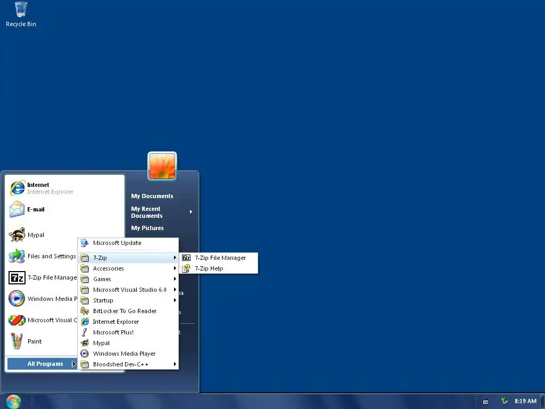Click the Paint label in Start menu

click(x=35, y=341)
